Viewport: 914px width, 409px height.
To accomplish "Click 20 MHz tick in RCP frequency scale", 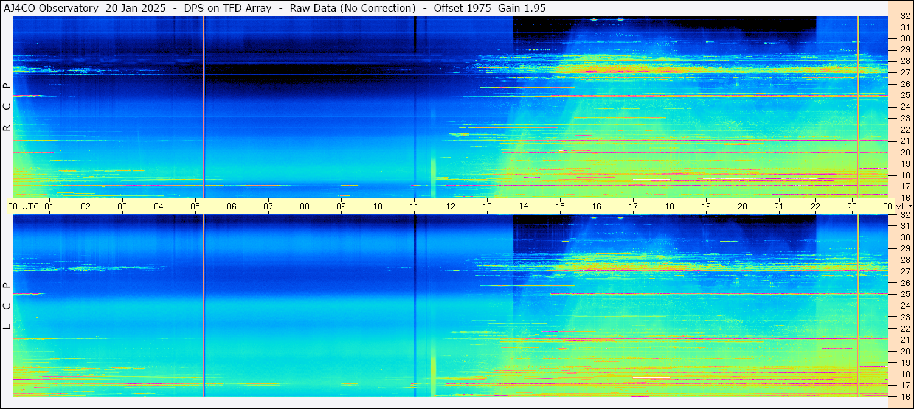I will tap(905, 152).
